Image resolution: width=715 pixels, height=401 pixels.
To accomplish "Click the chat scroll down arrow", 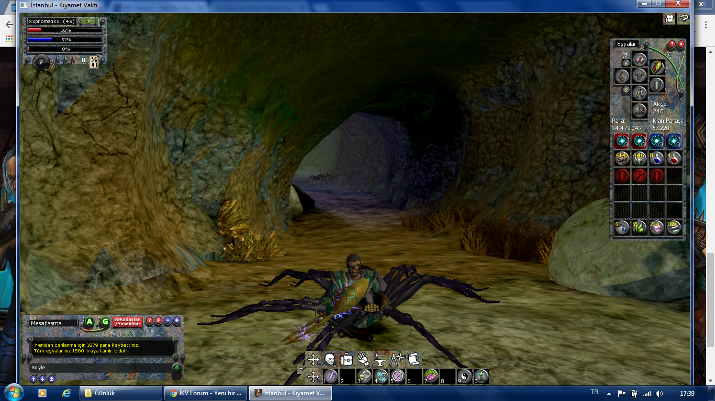I will [42, 379].
